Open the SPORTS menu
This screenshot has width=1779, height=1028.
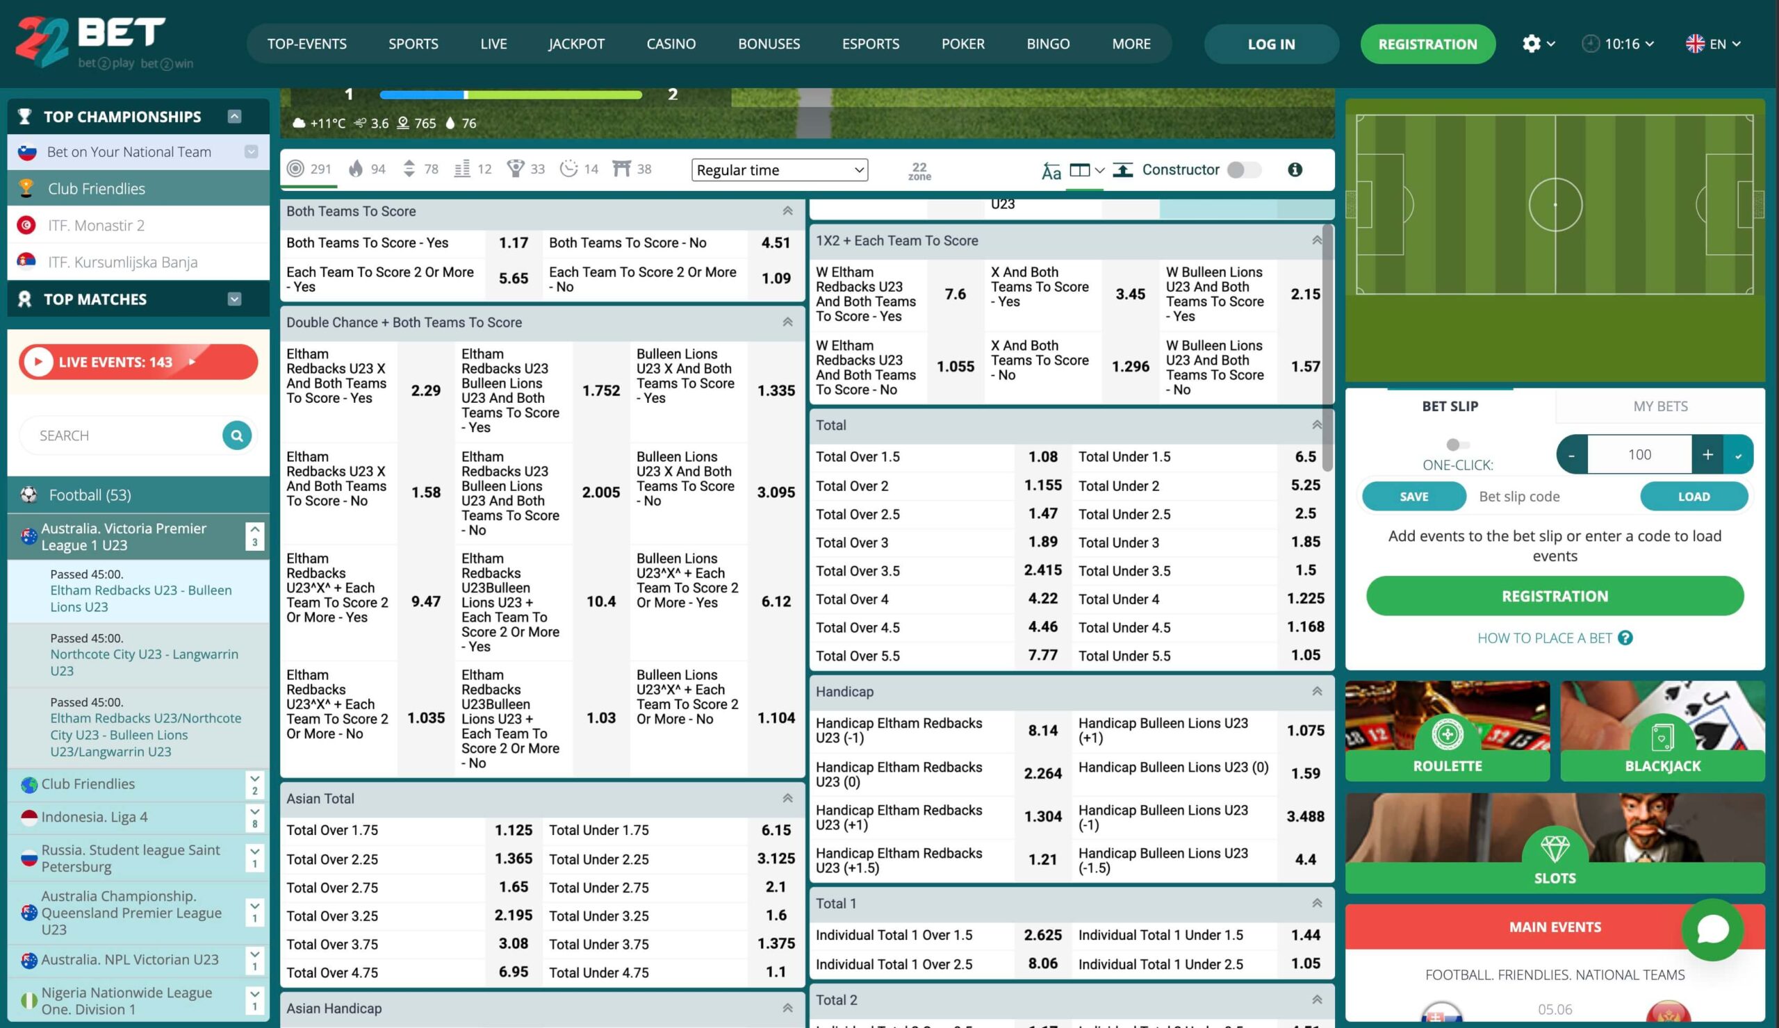pyautogui.click(x=413, y=44)
